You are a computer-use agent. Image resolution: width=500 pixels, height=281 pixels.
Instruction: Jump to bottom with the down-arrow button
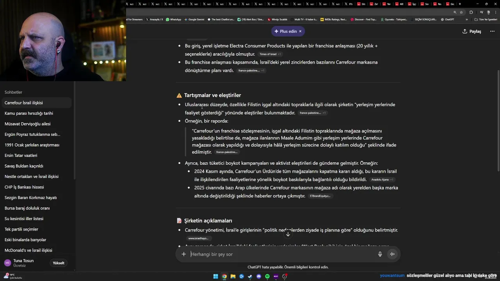pyautogui.click(x=288, y=234)
